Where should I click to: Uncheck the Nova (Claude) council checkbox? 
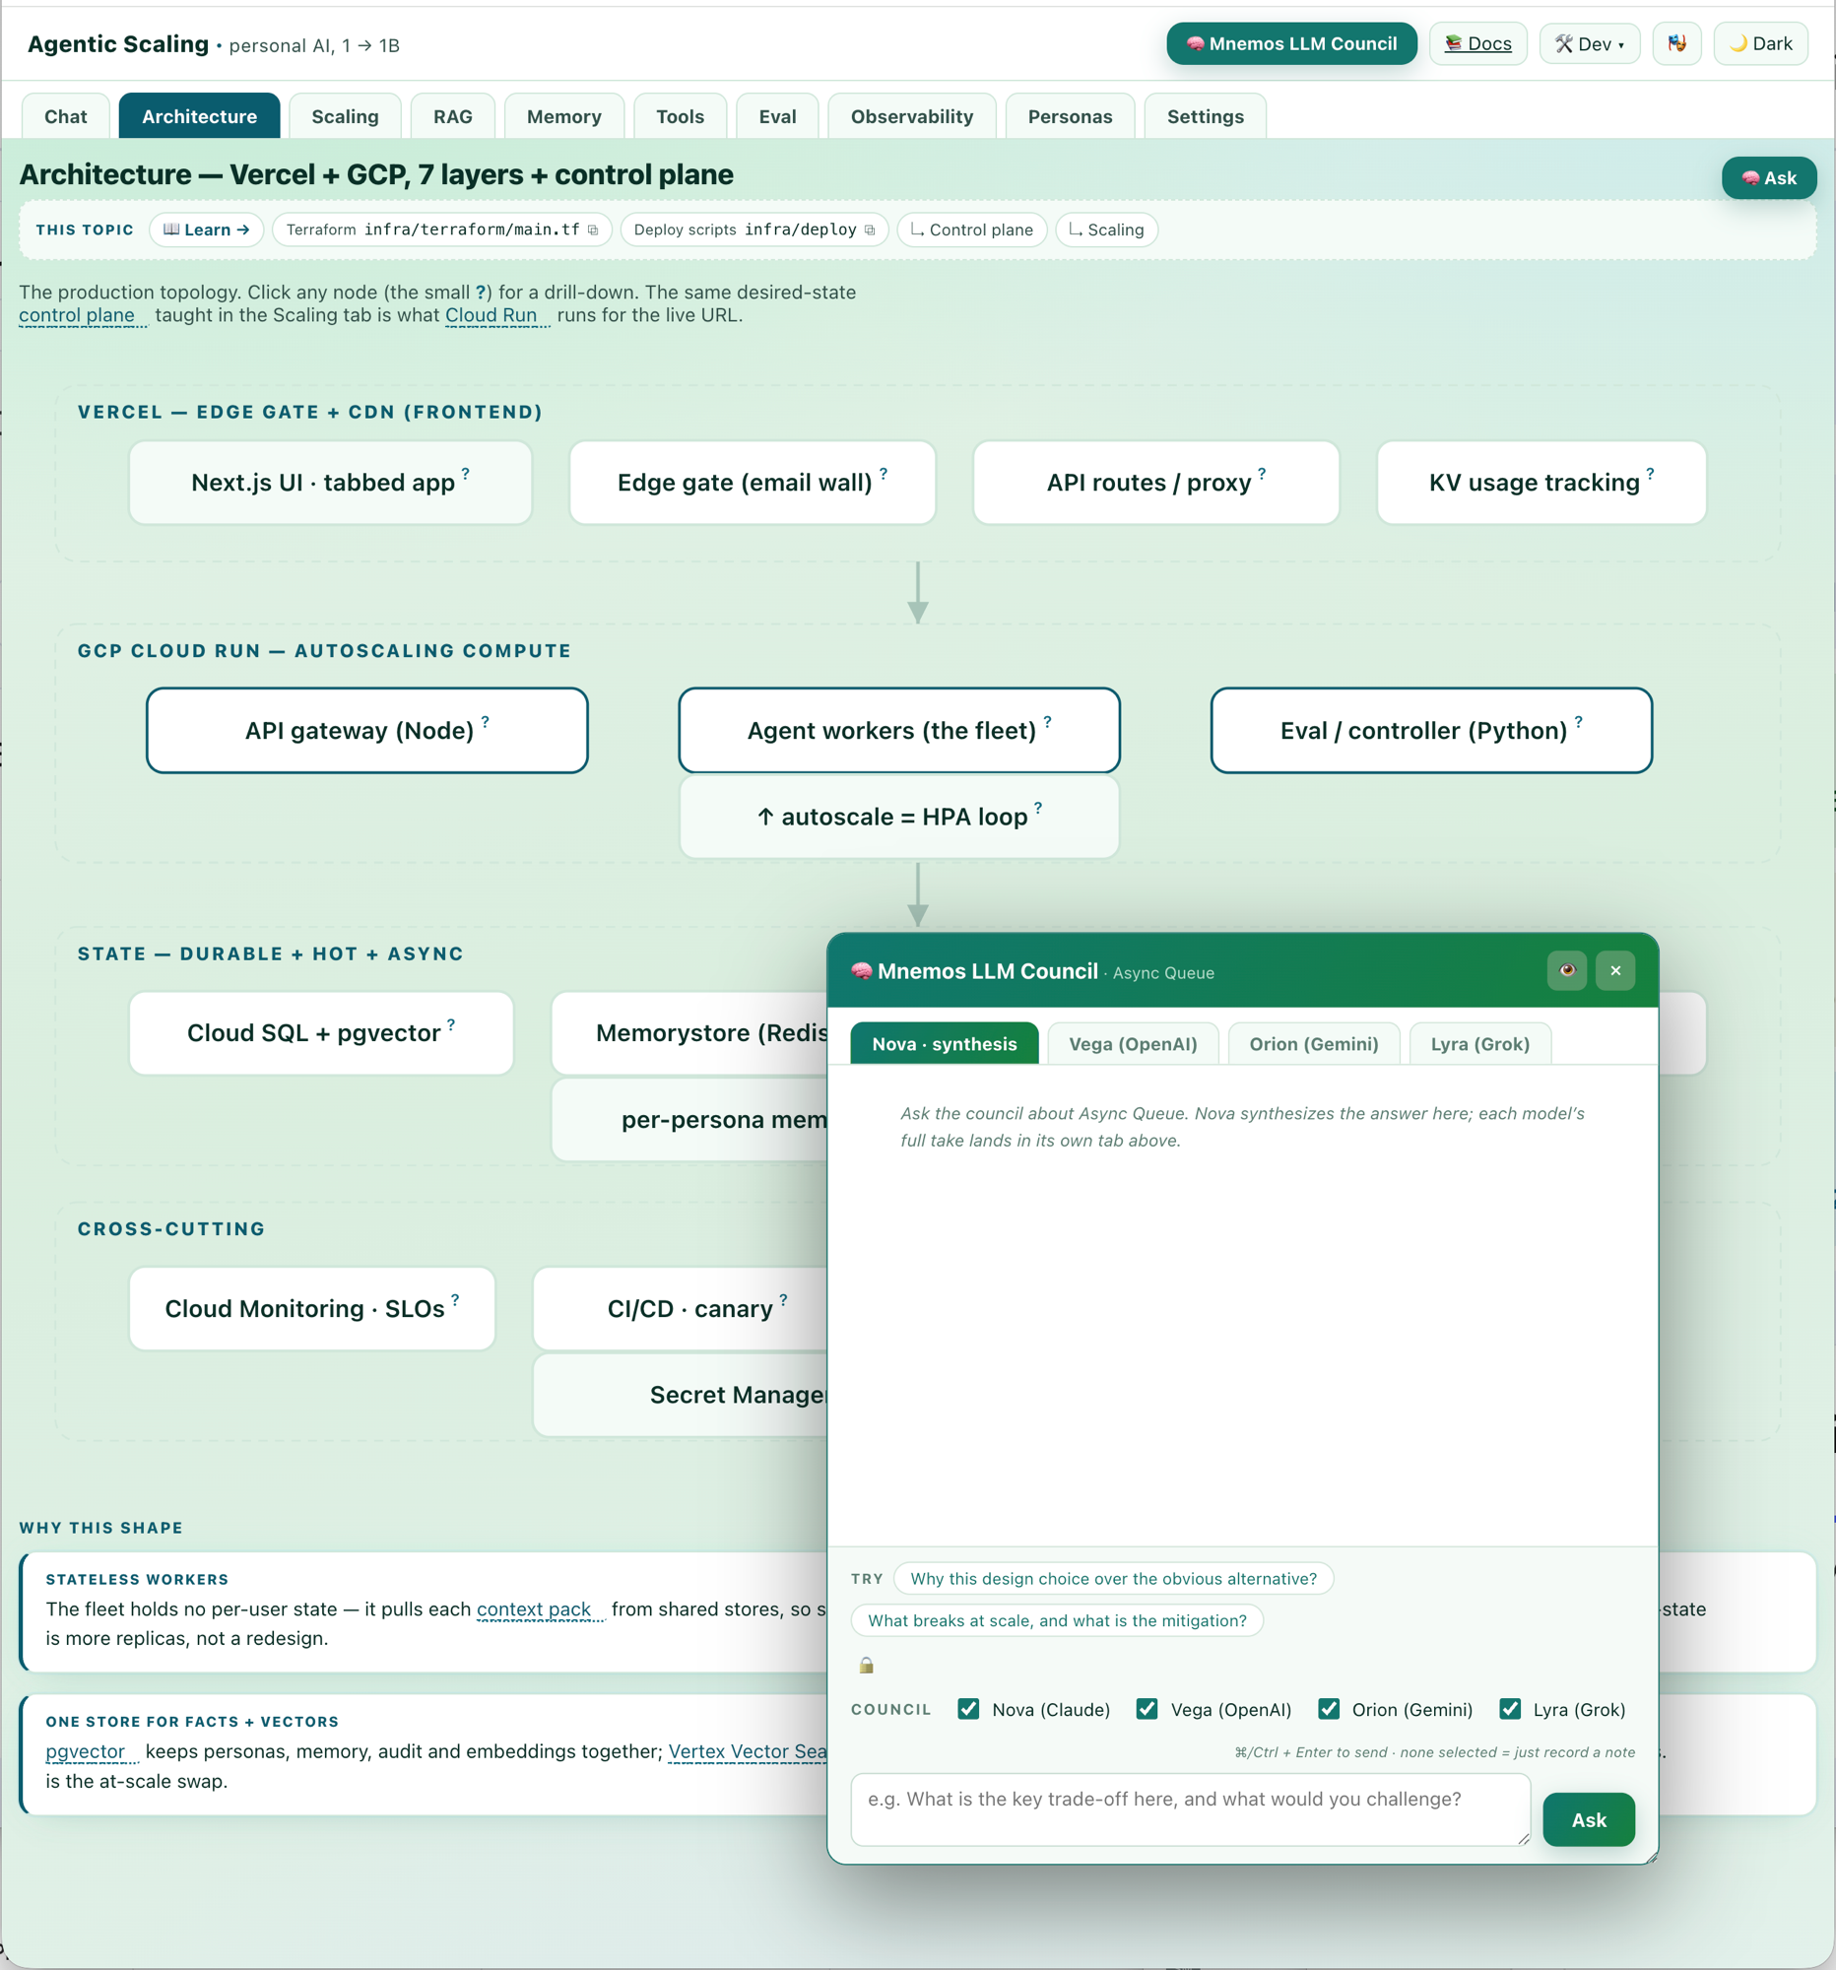click(x=968, y=1708)
